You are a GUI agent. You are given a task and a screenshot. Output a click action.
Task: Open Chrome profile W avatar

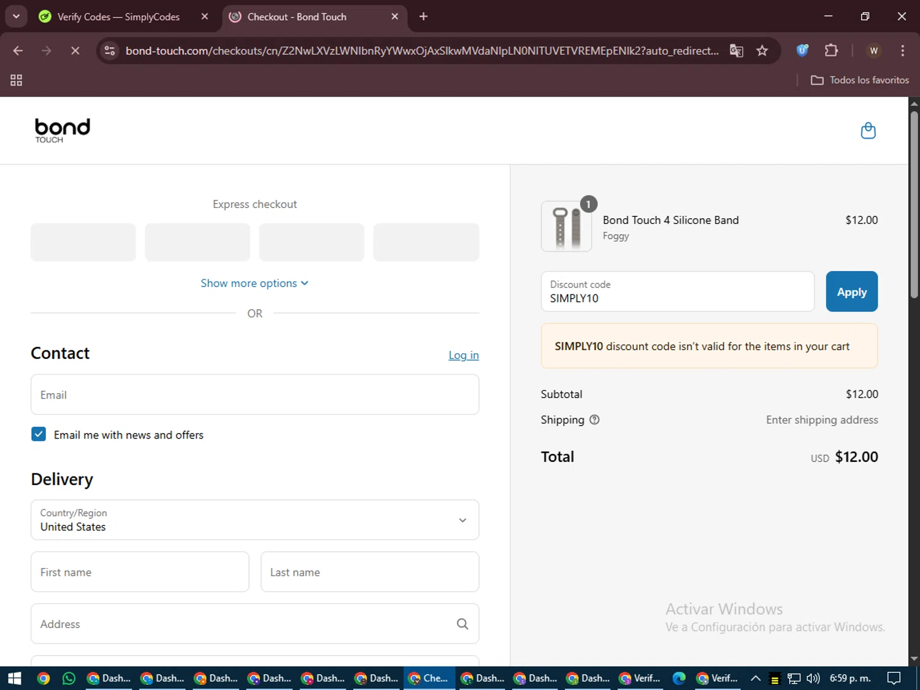(874, 51)
